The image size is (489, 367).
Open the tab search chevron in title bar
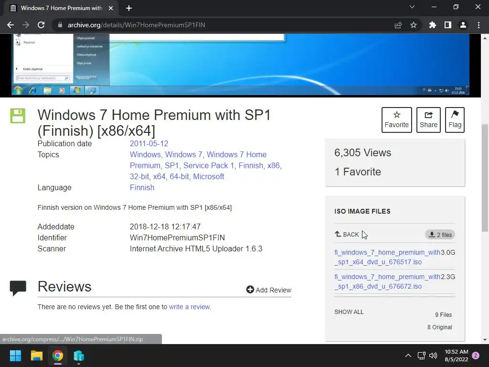click(412, 7)
